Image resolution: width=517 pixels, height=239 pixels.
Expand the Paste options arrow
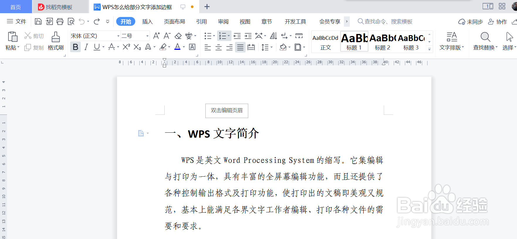18,47
